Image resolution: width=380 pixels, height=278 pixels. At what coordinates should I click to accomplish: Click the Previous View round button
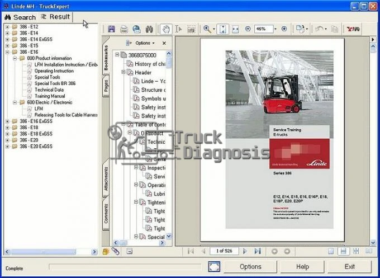274,251
